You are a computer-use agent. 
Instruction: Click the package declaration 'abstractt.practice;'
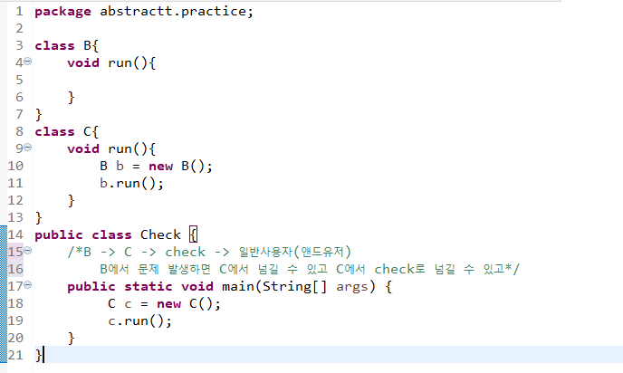coord(177,12)
